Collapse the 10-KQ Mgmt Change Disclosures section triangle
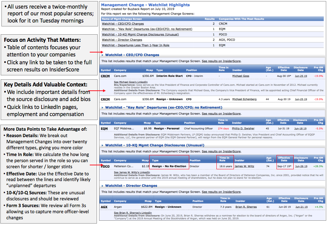The image size is (328, 225). tap(103, 145)
